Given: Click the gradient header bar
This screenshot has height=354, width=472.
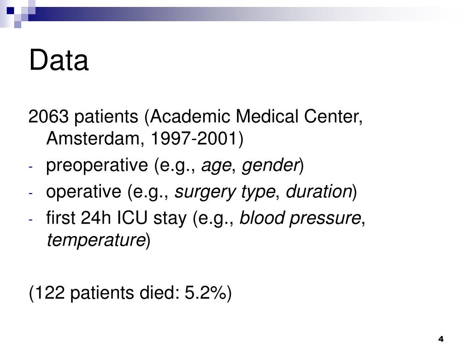Looking at the screenshot, I should pos(247,14).
